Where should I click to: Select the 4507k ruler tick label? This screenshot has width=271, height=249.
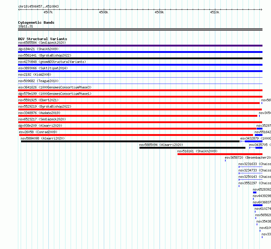[x=48, y=12]
